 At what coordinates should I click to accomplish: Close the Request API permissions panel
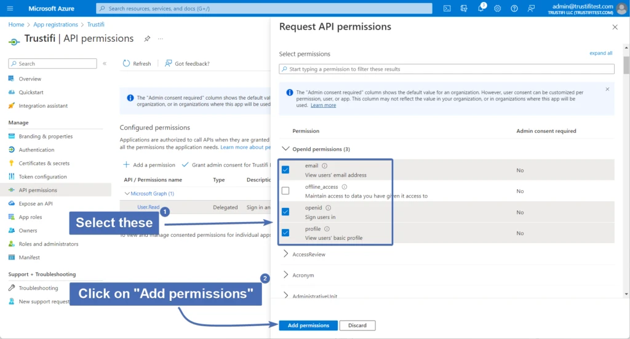coord(615,27)
